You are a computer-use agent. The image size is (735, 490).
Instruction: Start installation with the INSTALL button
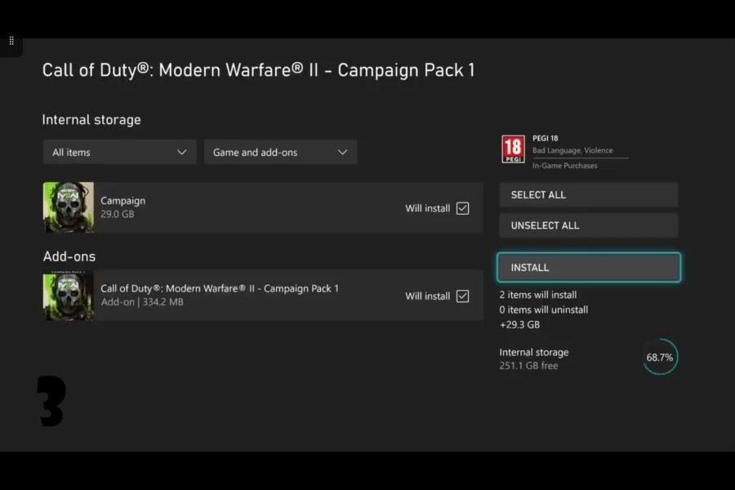click(x=589, y=267)
